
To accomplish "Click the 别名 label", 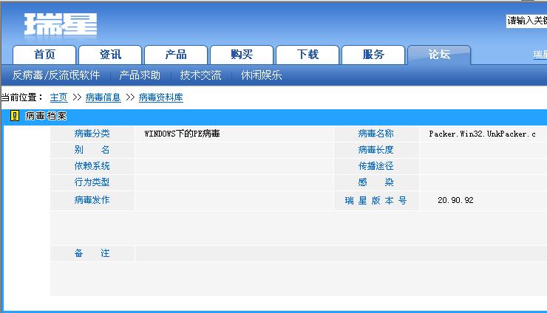I will (92, 150).
